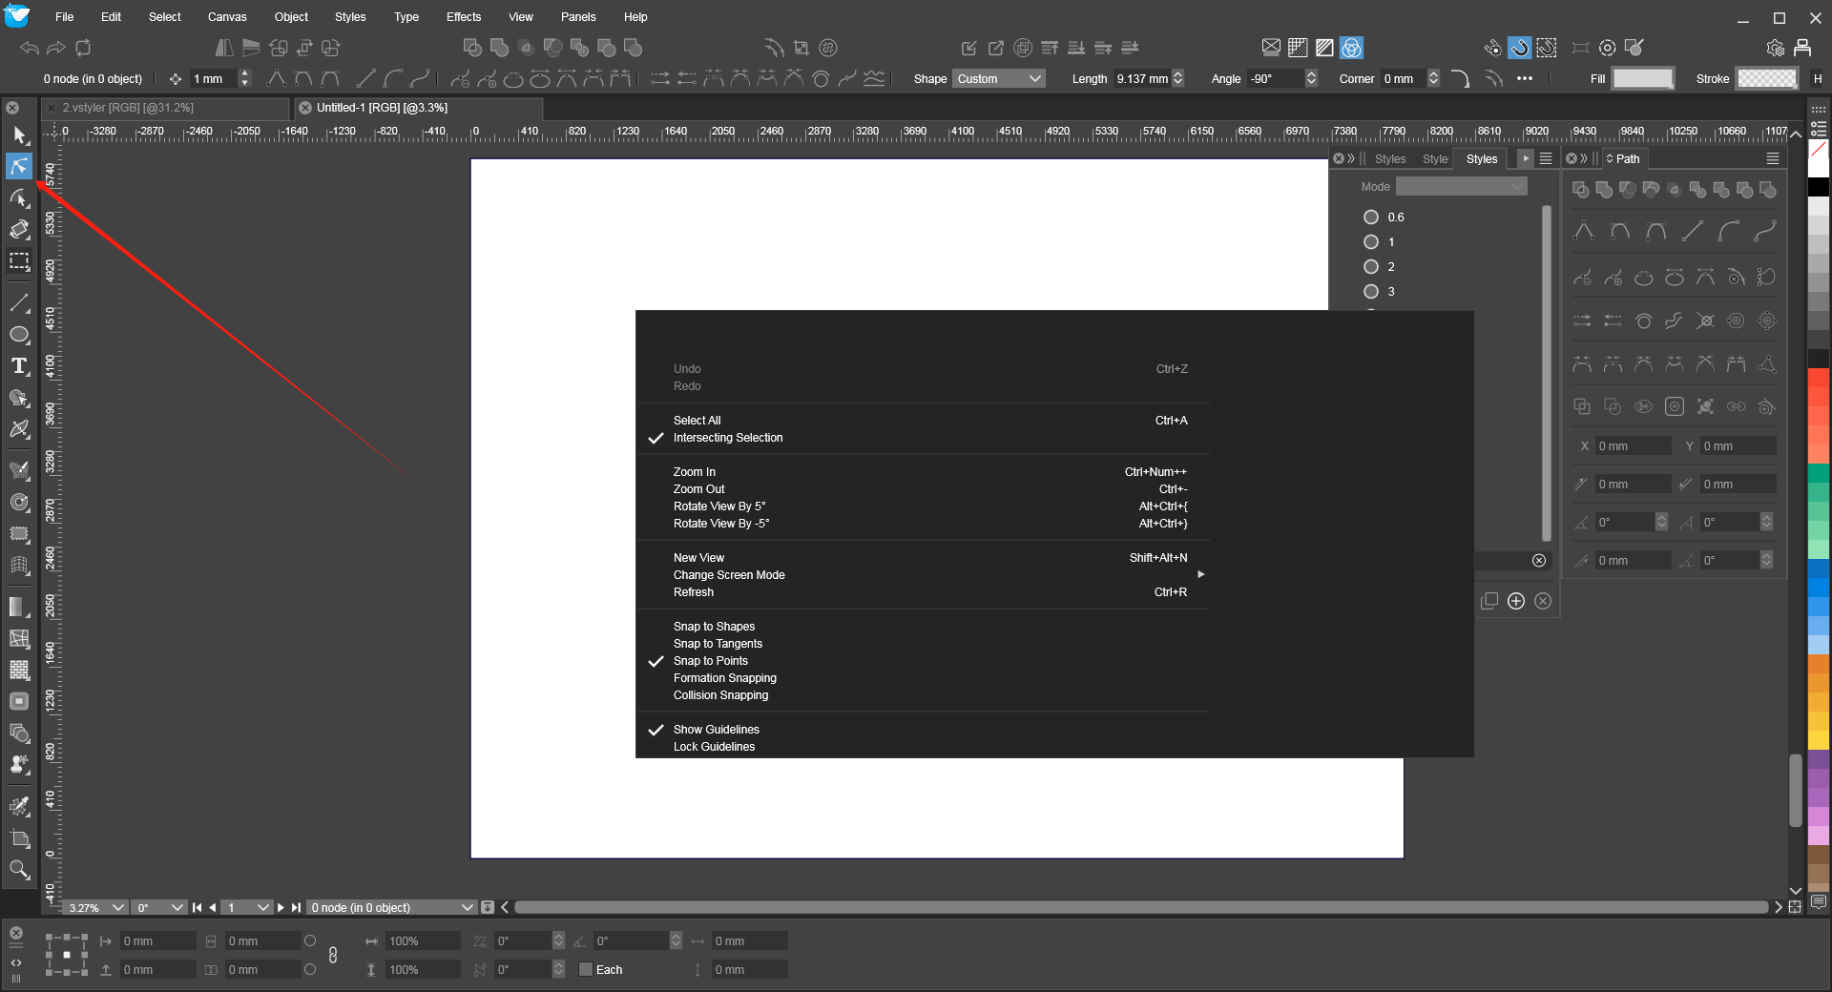The height and width of the screenshot is (992, 1832).
Task: Click Select All in context menu
Action: pyautogui.click(x=697, y=421)
